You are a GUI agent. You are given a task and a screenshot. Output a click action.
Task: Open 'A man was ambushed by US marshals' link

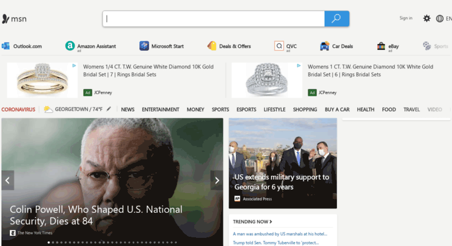(x=280, y=234)
